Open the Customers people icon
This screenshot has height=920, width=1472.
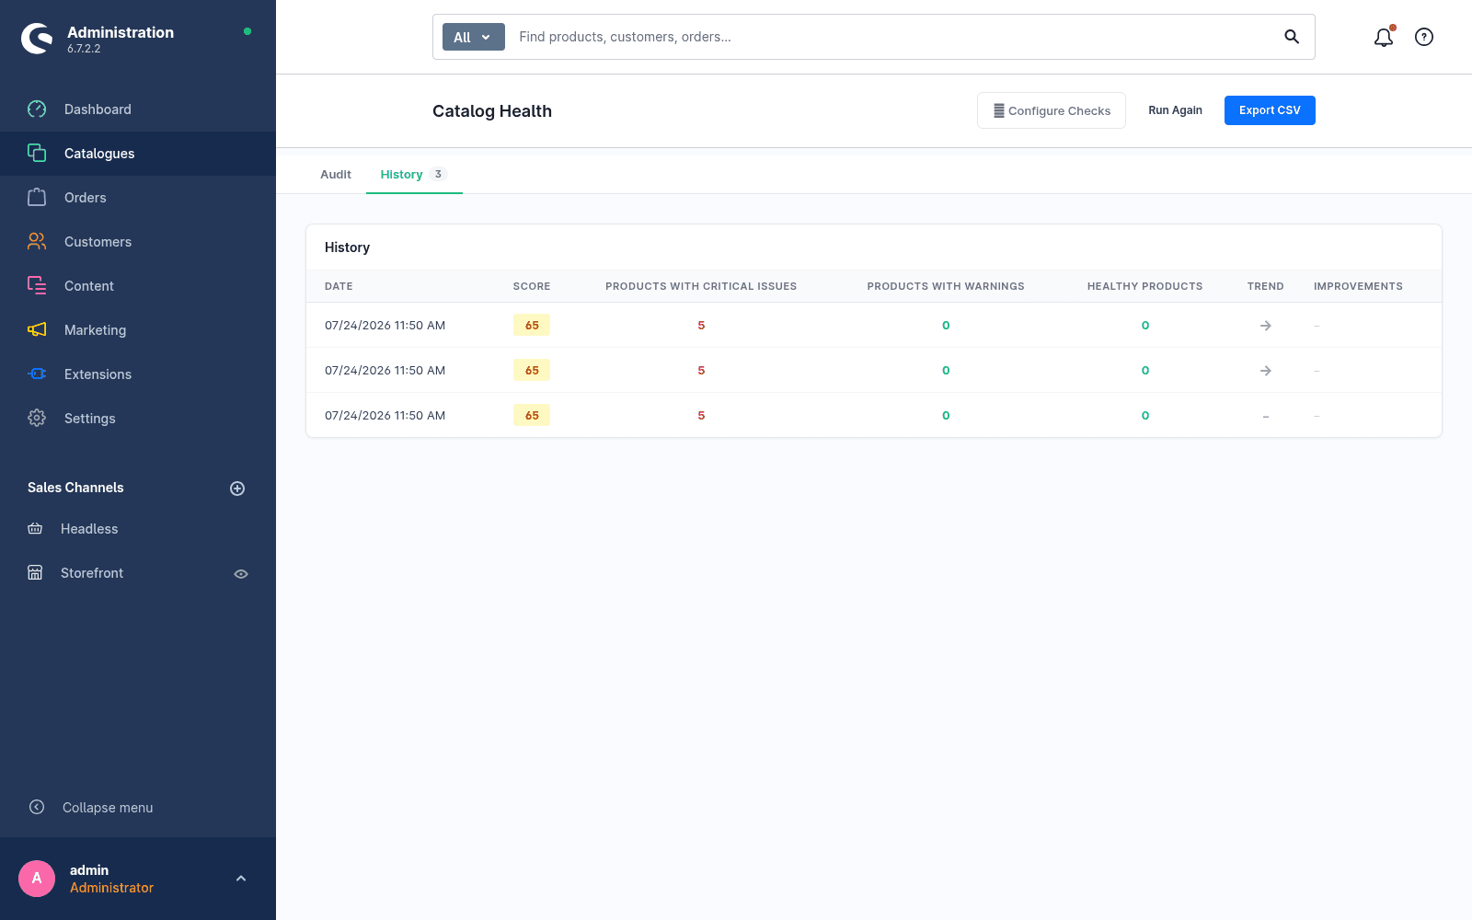coord(37,242)
